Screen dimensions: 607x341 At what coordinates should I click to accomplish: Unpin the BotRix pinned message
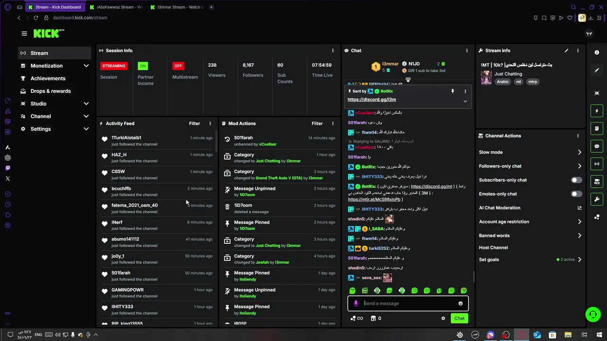(452, 91)
